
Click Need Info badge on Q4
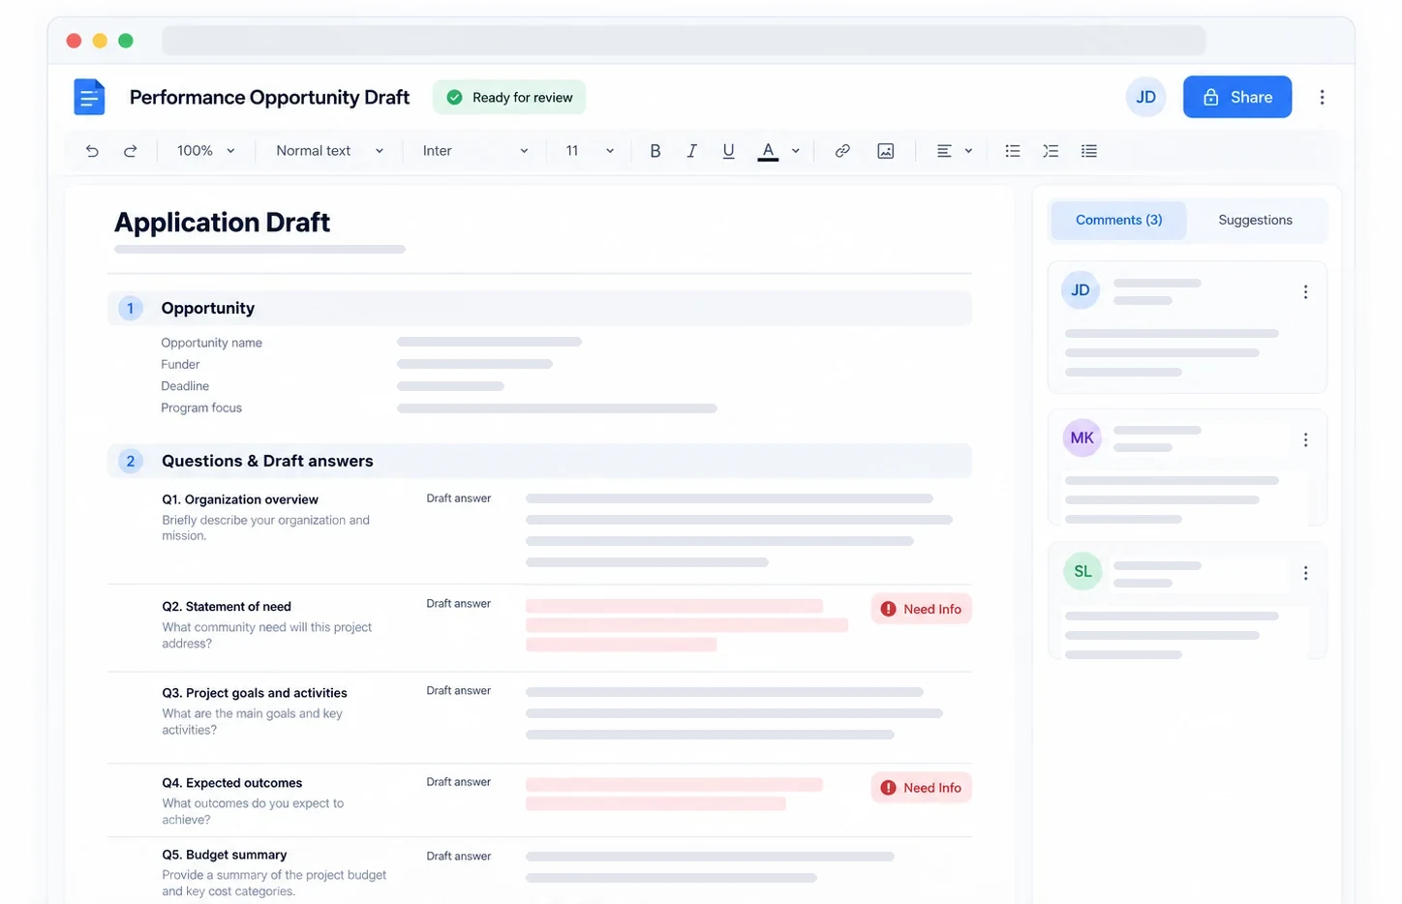point(921,788)
